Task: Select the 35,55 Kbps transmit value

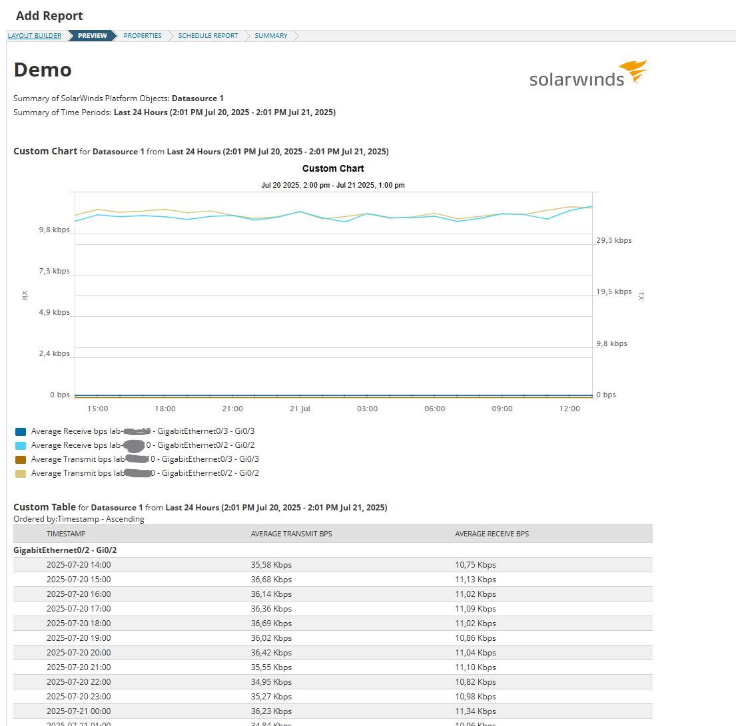Action: pyautogui.click(x=271, y=667)
